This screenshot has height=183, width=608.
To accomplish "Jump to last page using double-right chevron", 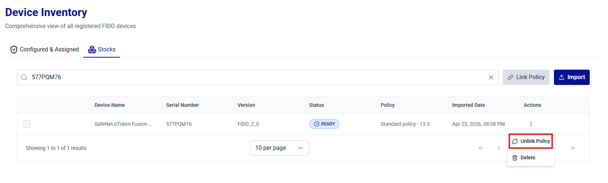I will tap(573, 148).
